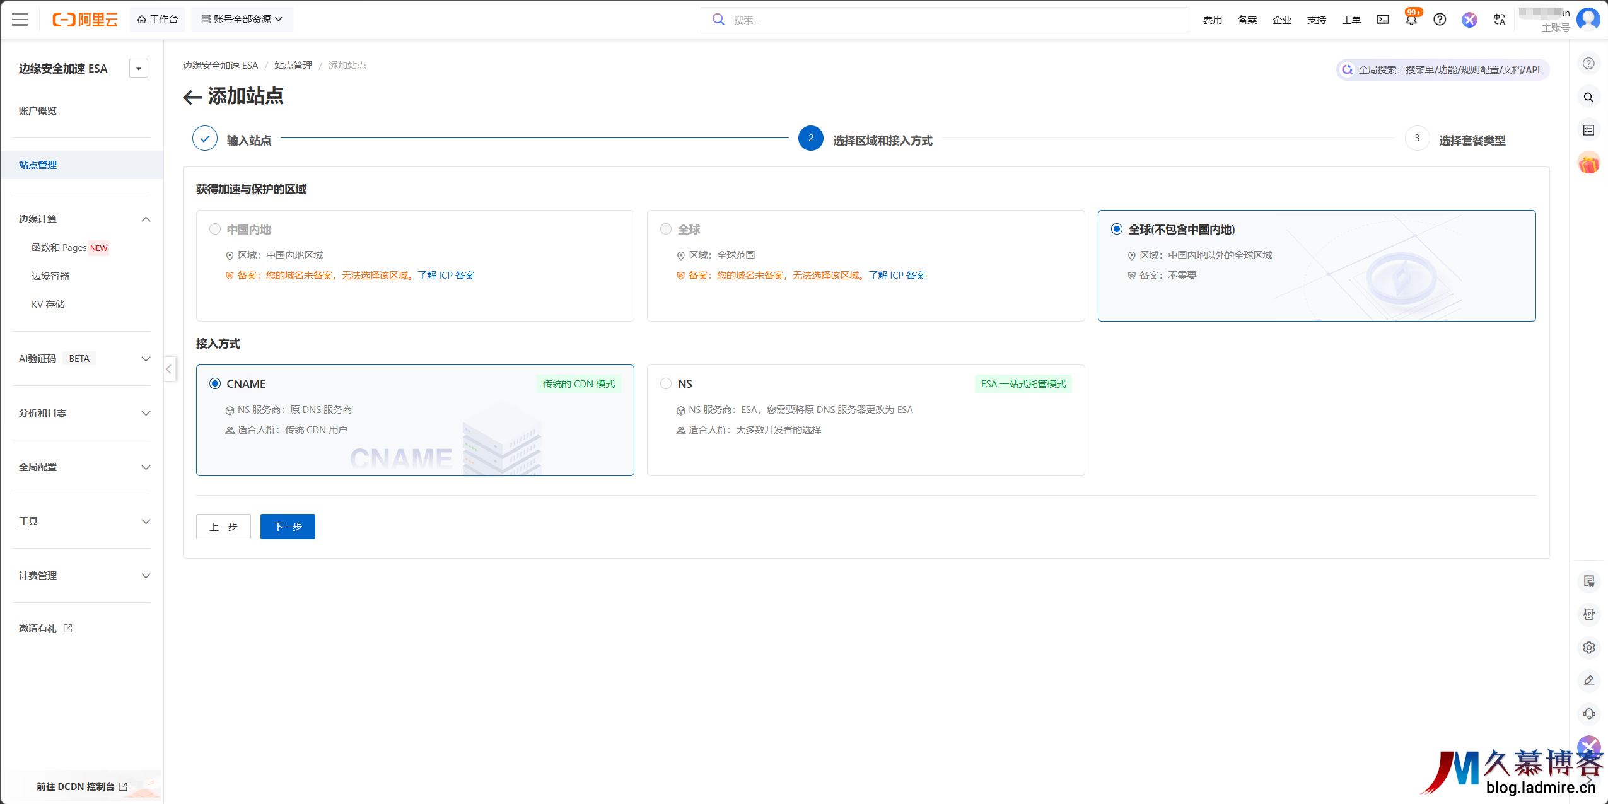Viewport: 1608px width, 804px height.
Task: Open 站点管理 in the sidebar
Action: tap(38, 165)
